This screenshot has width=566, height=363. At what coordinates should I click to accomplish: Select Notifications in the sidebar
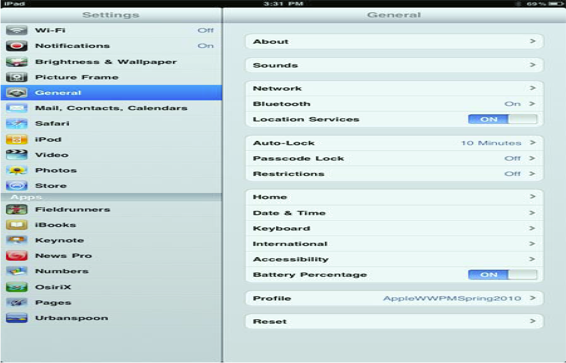pos(111,46)
